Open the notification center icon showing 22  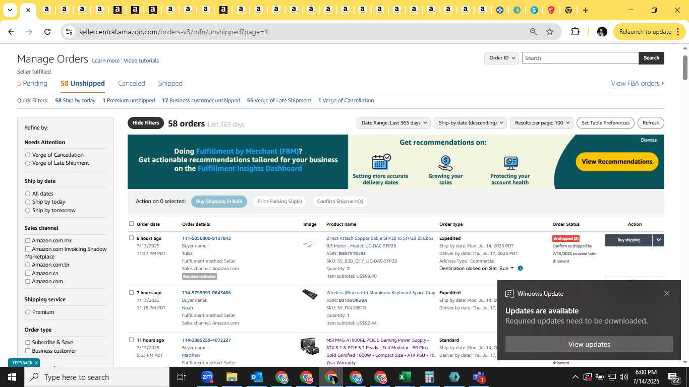(x=674, y=377)
